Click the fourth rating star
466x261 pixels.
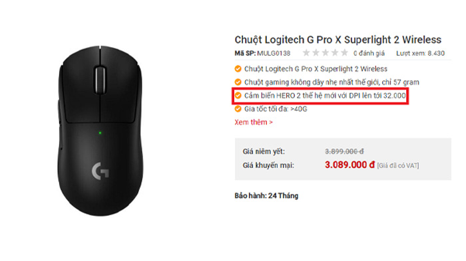click(335, 52)
